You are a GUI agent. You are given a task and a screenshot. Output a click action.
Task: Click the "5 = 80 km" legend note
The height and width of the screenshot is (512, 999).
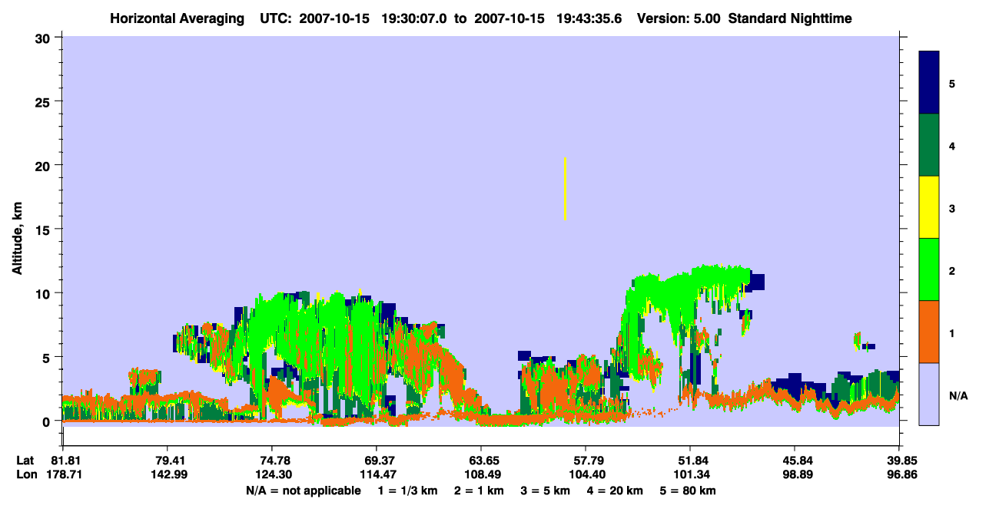click(687, 491)
